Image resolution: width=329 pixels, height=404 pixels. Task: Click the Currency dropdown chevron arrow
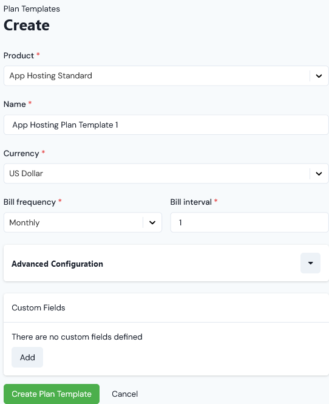(x=319, y=174)
